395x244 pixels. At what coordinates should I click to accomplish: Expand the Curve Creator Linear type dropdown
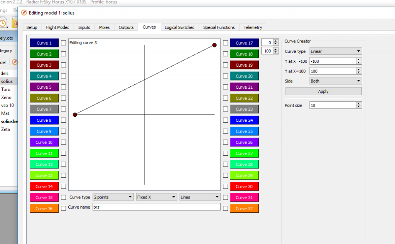[x=336, y=51]
